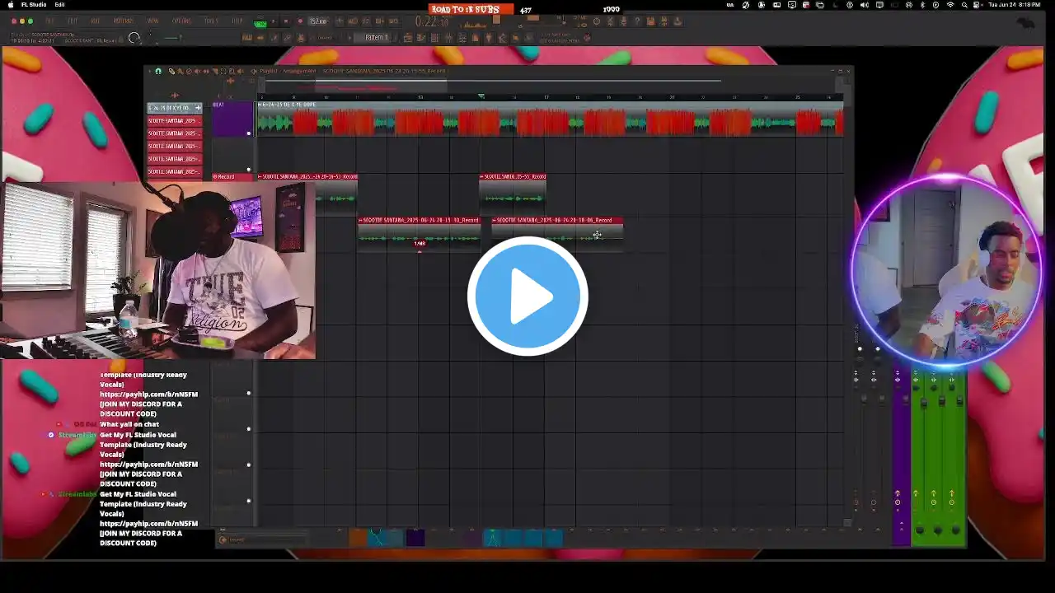
Task: Click the question mark help icon
Action: click(x=637, y=22)
